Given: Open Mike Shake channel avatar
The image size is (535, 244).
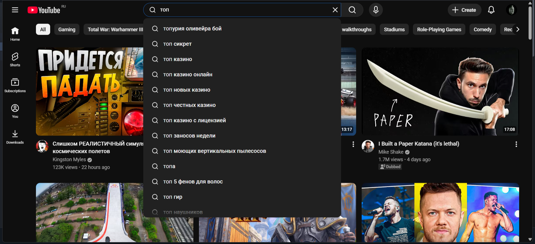Looking at the screenshot, I should [368, 146].
